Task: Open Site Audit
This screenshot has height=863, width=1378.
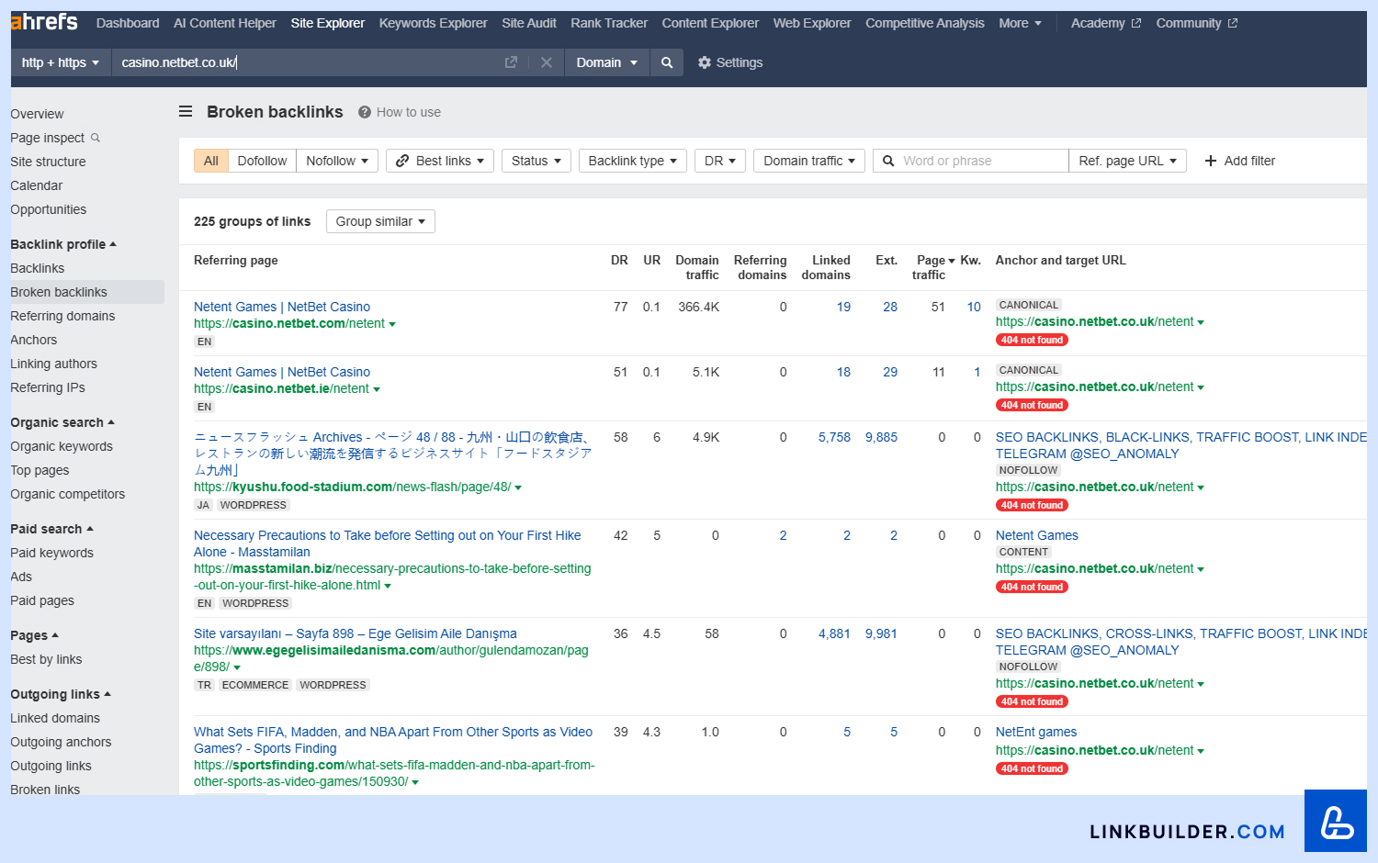Action: 529,23
